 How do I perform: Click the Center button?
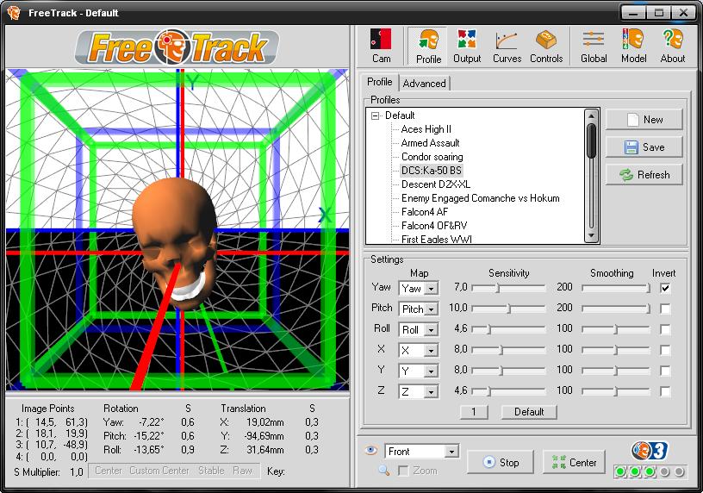pos(574,462)
